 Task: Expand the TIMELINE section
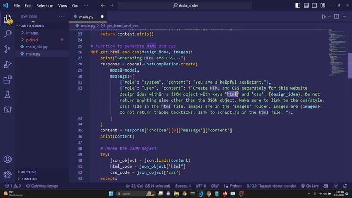(42, 179)
